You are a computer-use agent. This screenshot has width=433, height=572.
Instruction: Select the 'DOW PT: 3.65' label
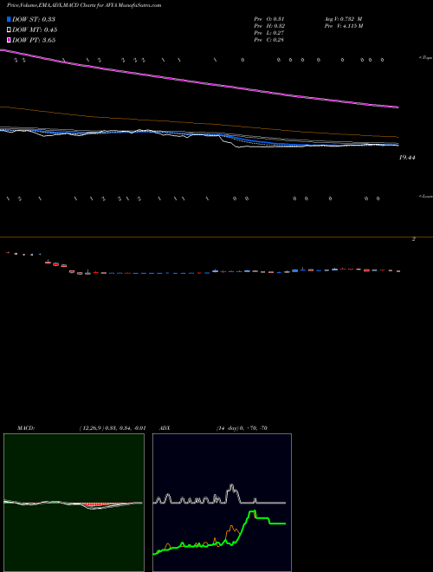pos(34,40)
